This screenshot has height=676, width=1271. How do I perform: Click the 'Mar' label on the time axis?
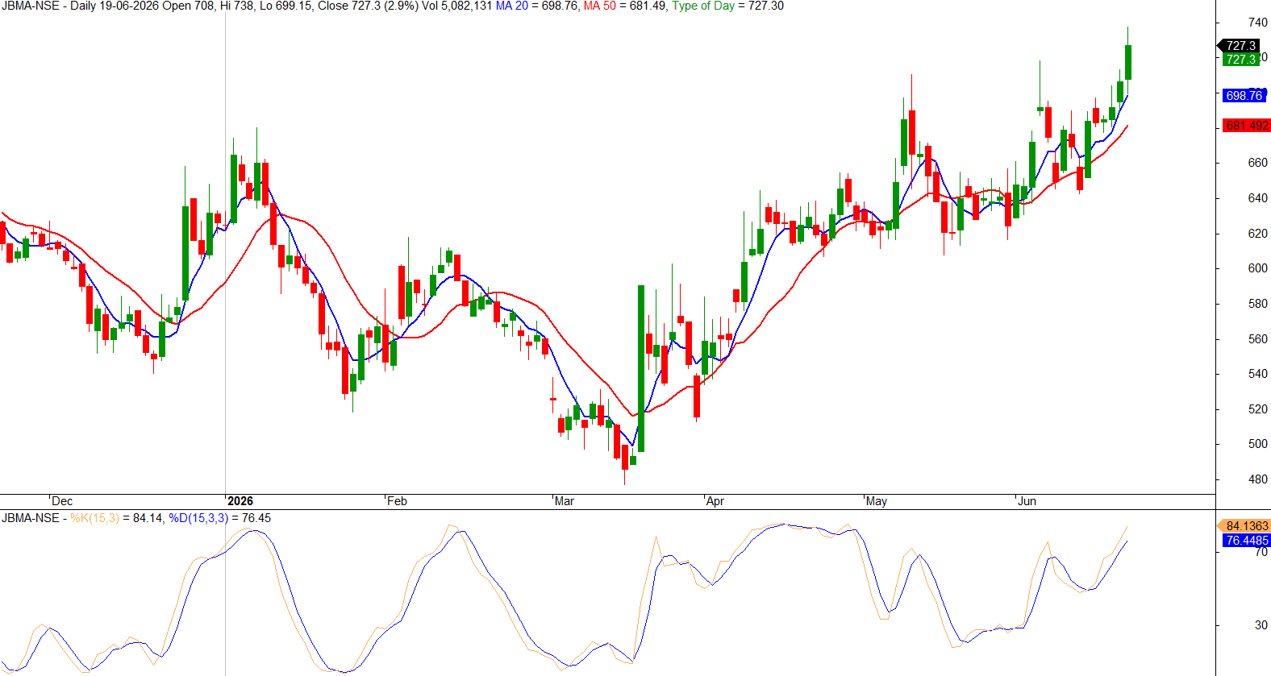click(x=565, y=501)
